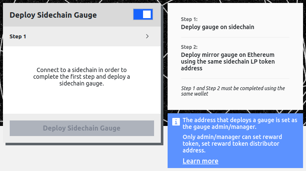Image resolution: width=306 pixels, height=171 pixels.
Task: Click the divider between Step 1 and Step 2
Action: 235,37
